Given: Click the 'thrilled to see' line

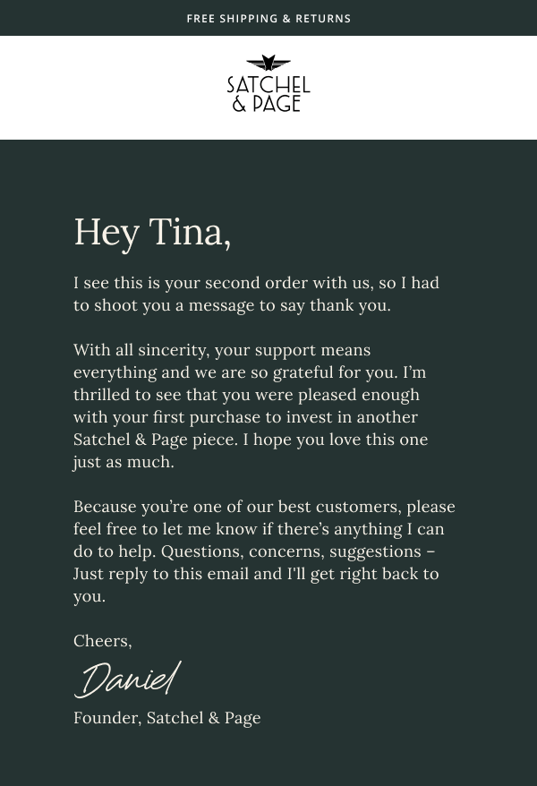Looking at the screenshot, I should click(x=246, y=395).
